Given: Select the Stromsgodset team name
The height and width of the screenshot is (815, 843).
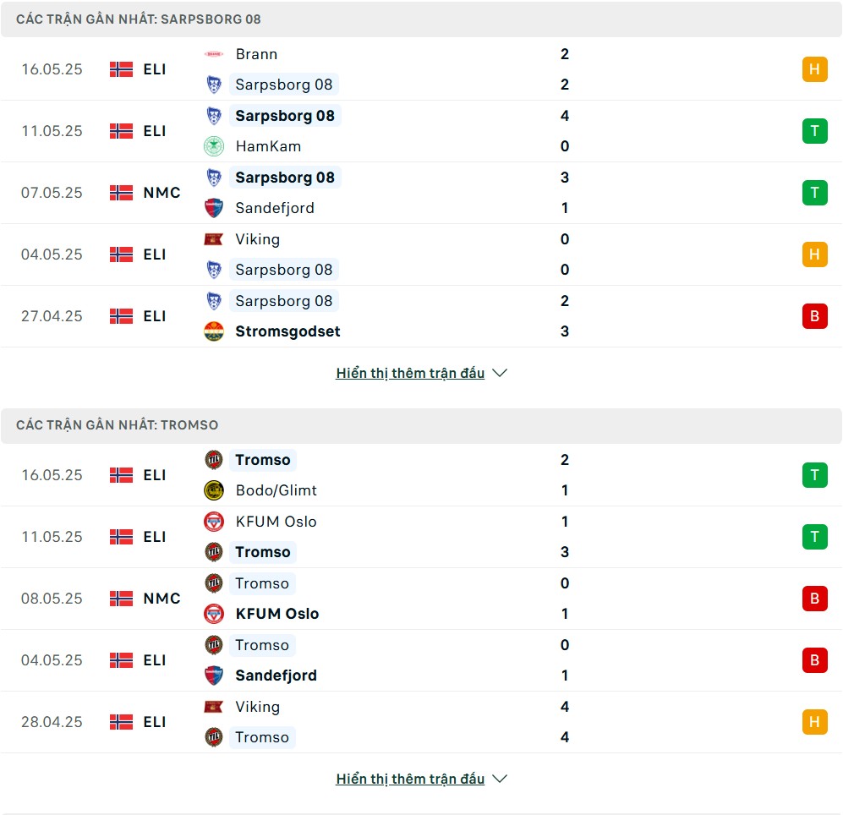Looking at the screenshot, I should [287, 331].
